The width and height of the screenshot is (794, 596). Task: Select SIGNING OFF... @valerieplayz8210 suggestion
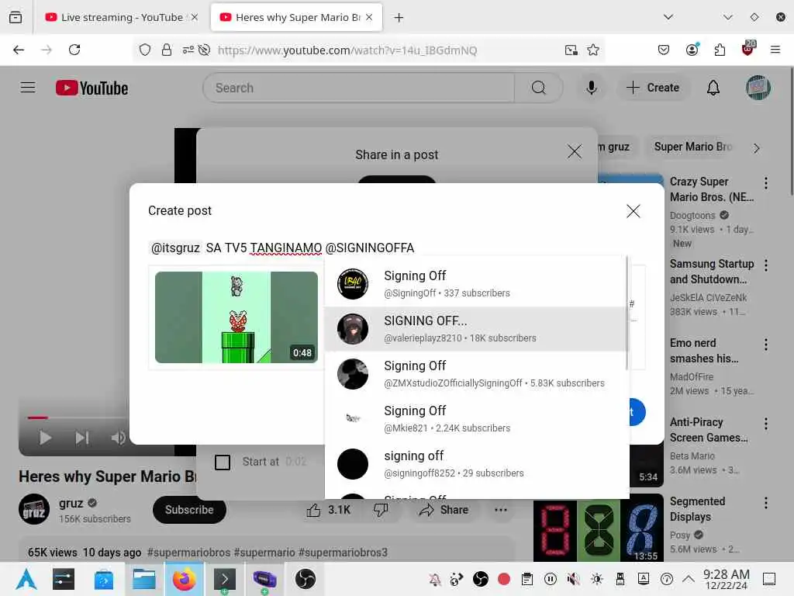point(475,329)
